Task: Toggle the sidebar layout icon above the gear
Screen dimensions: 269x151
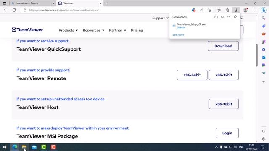Action: [264, 131]
